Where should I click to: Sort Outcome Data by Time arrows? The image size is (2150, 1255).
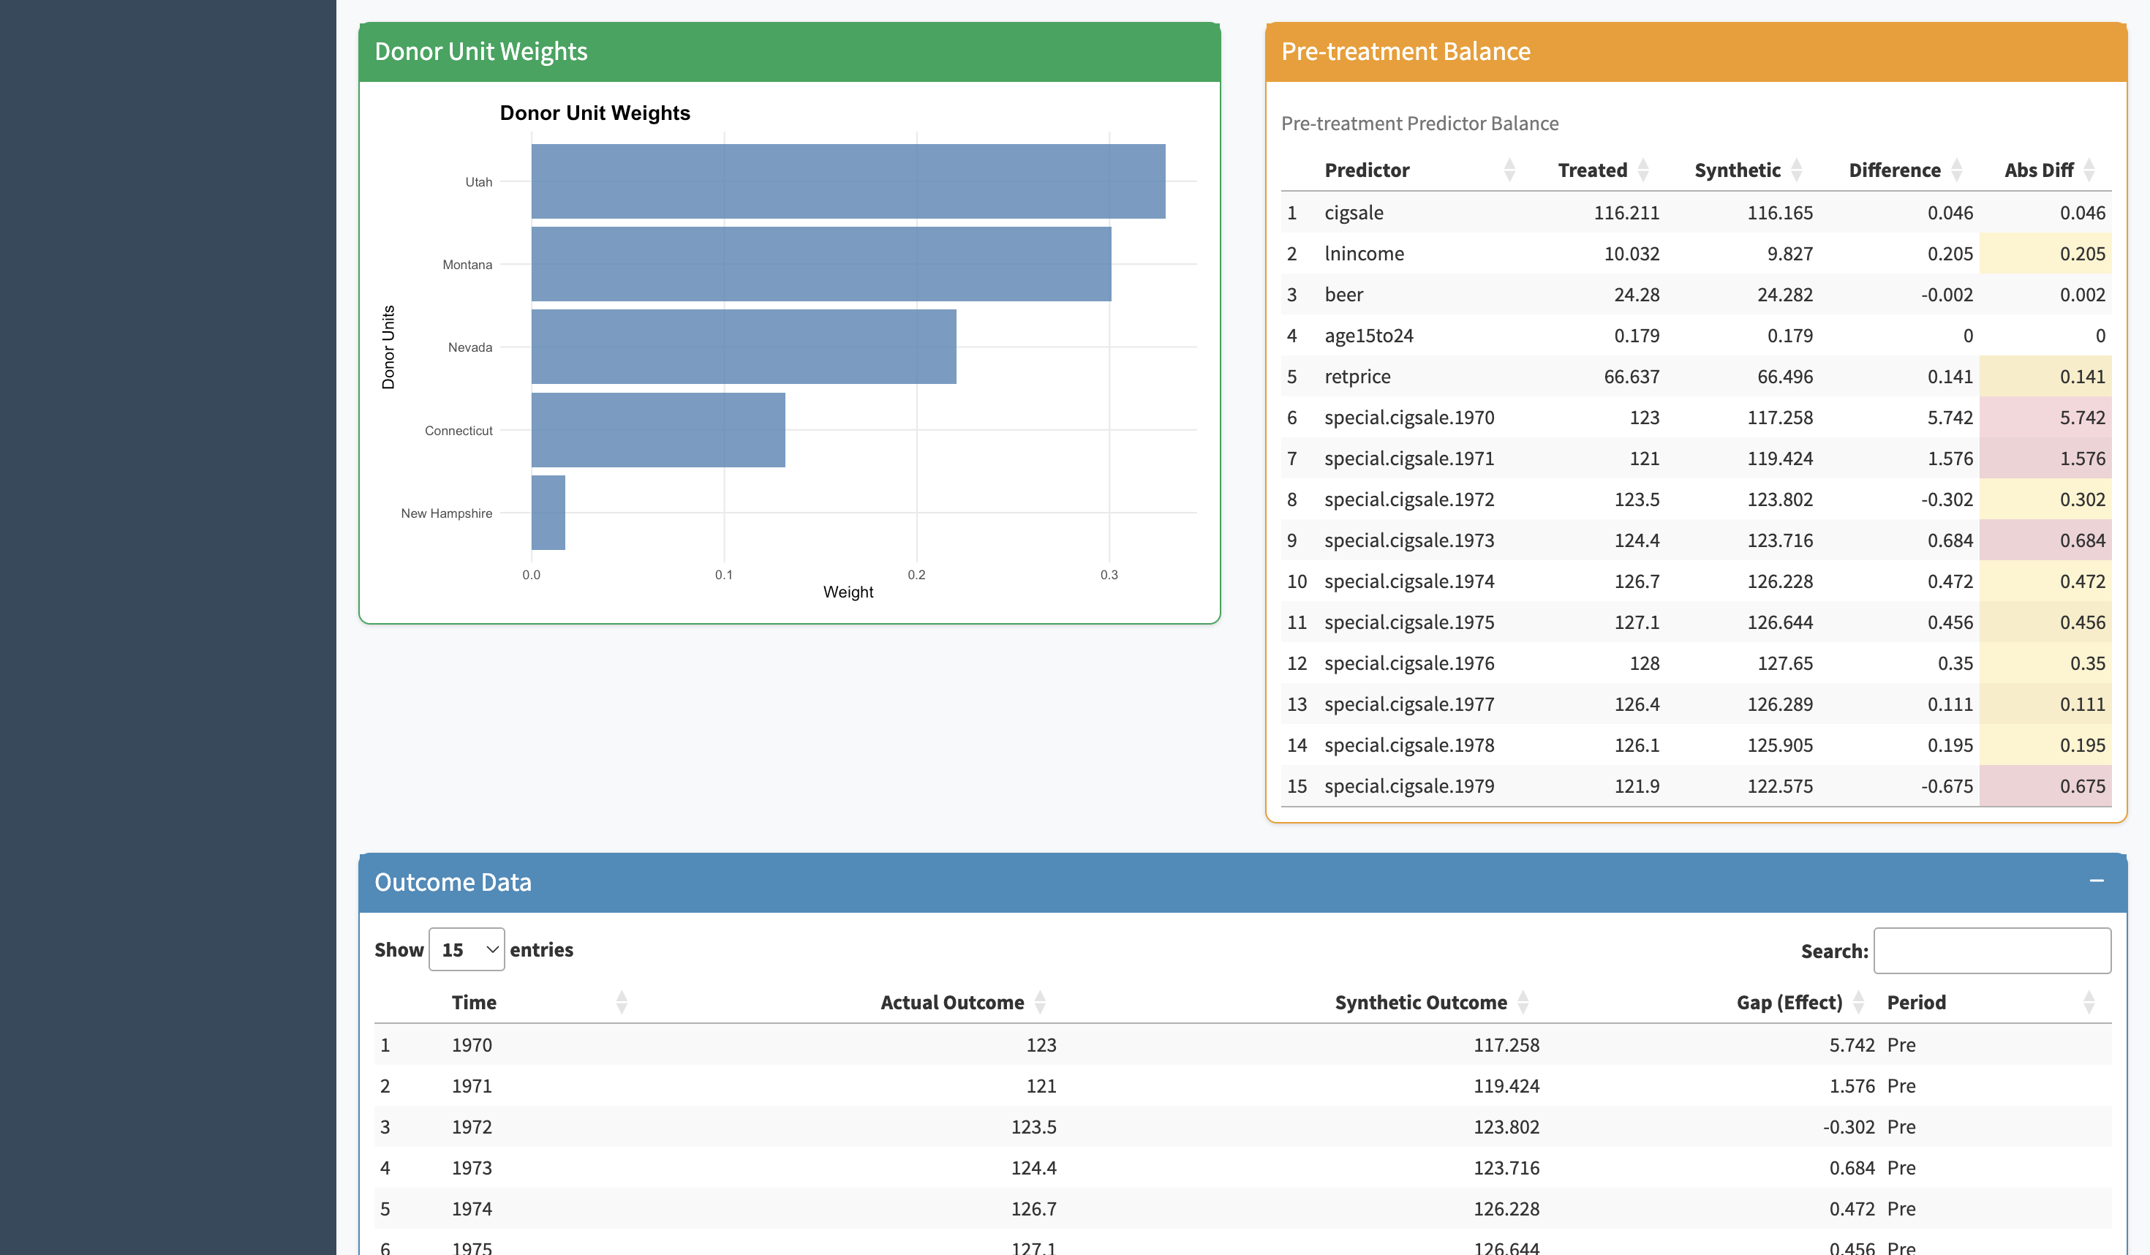[621, 1002]
